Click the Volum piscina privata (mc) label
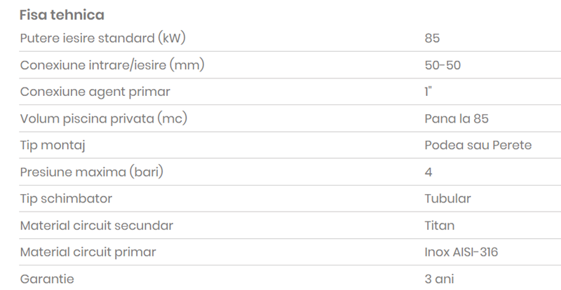Screen dimensions: 561x290 coord(104,118)
